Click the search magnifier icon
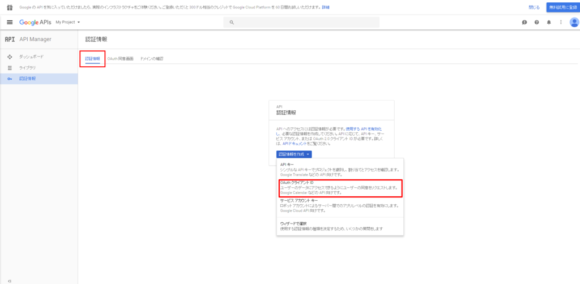 tap(232, 22)
